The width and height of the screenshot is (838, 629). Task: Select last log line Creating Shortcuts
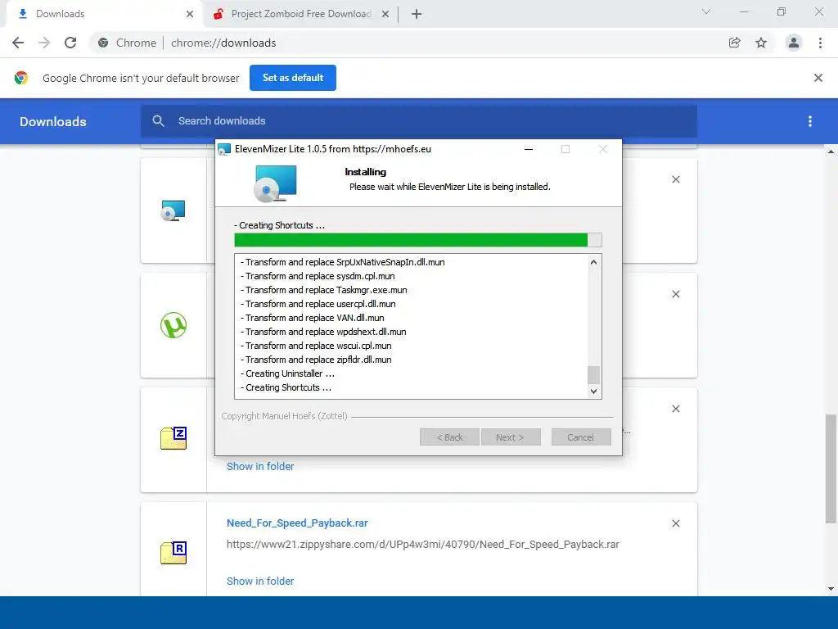point(286,387)
